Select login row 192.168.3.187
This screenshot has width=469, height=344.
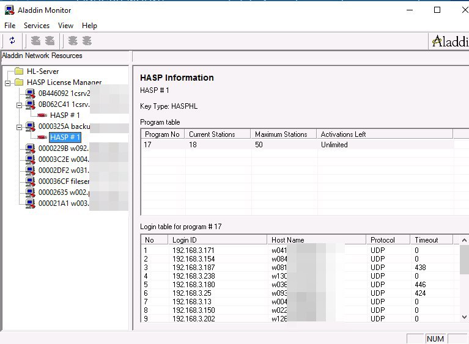tap(300, 268)
